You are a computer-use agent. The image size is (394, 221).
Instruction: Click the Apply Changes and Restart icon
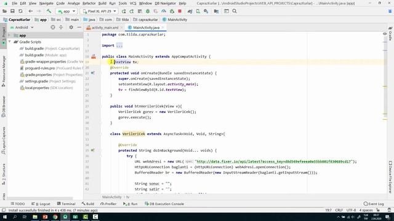(132, 11)
